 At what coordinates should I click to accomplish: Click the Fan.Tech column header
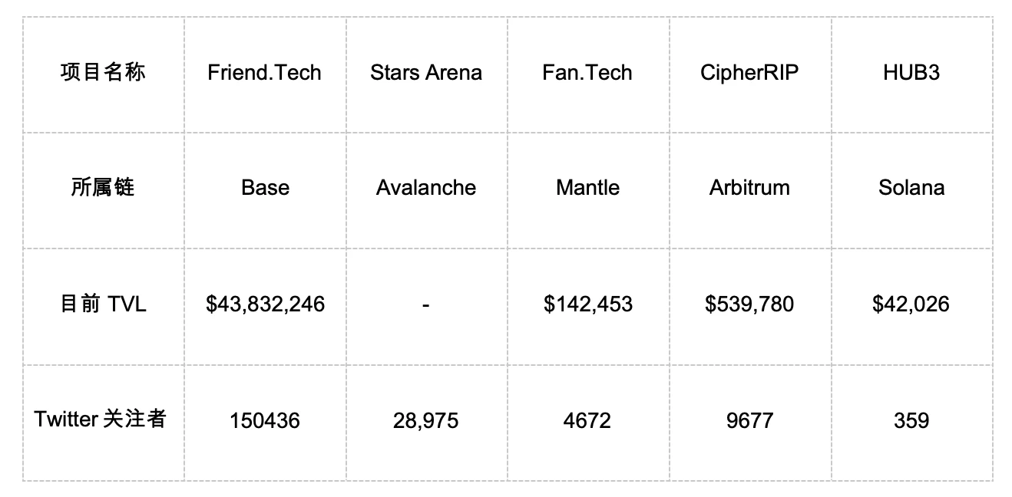[587, 73]
